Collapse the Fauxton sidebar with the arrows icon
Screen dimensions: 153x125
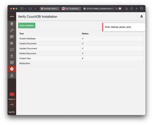click(x=12, y=16)
